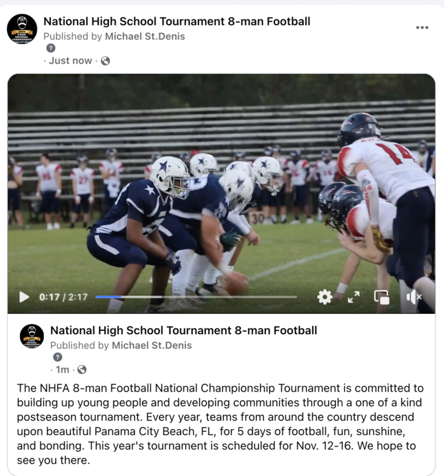Screen dimensions: 444x476
Task: Open Michael St.Denis link in shared post
Action: [x=152, y=345]
